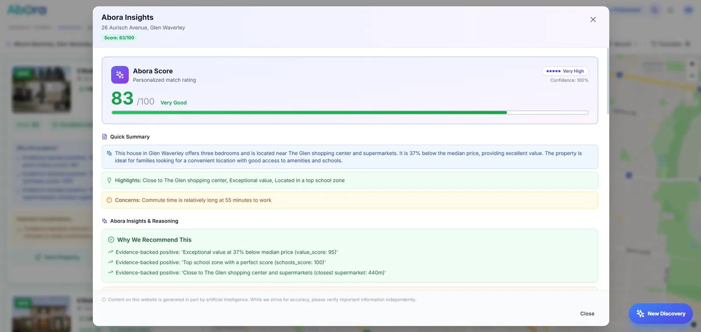
Task: Click the AI-generated content disclaimer text
Action: tap(262, 300)
